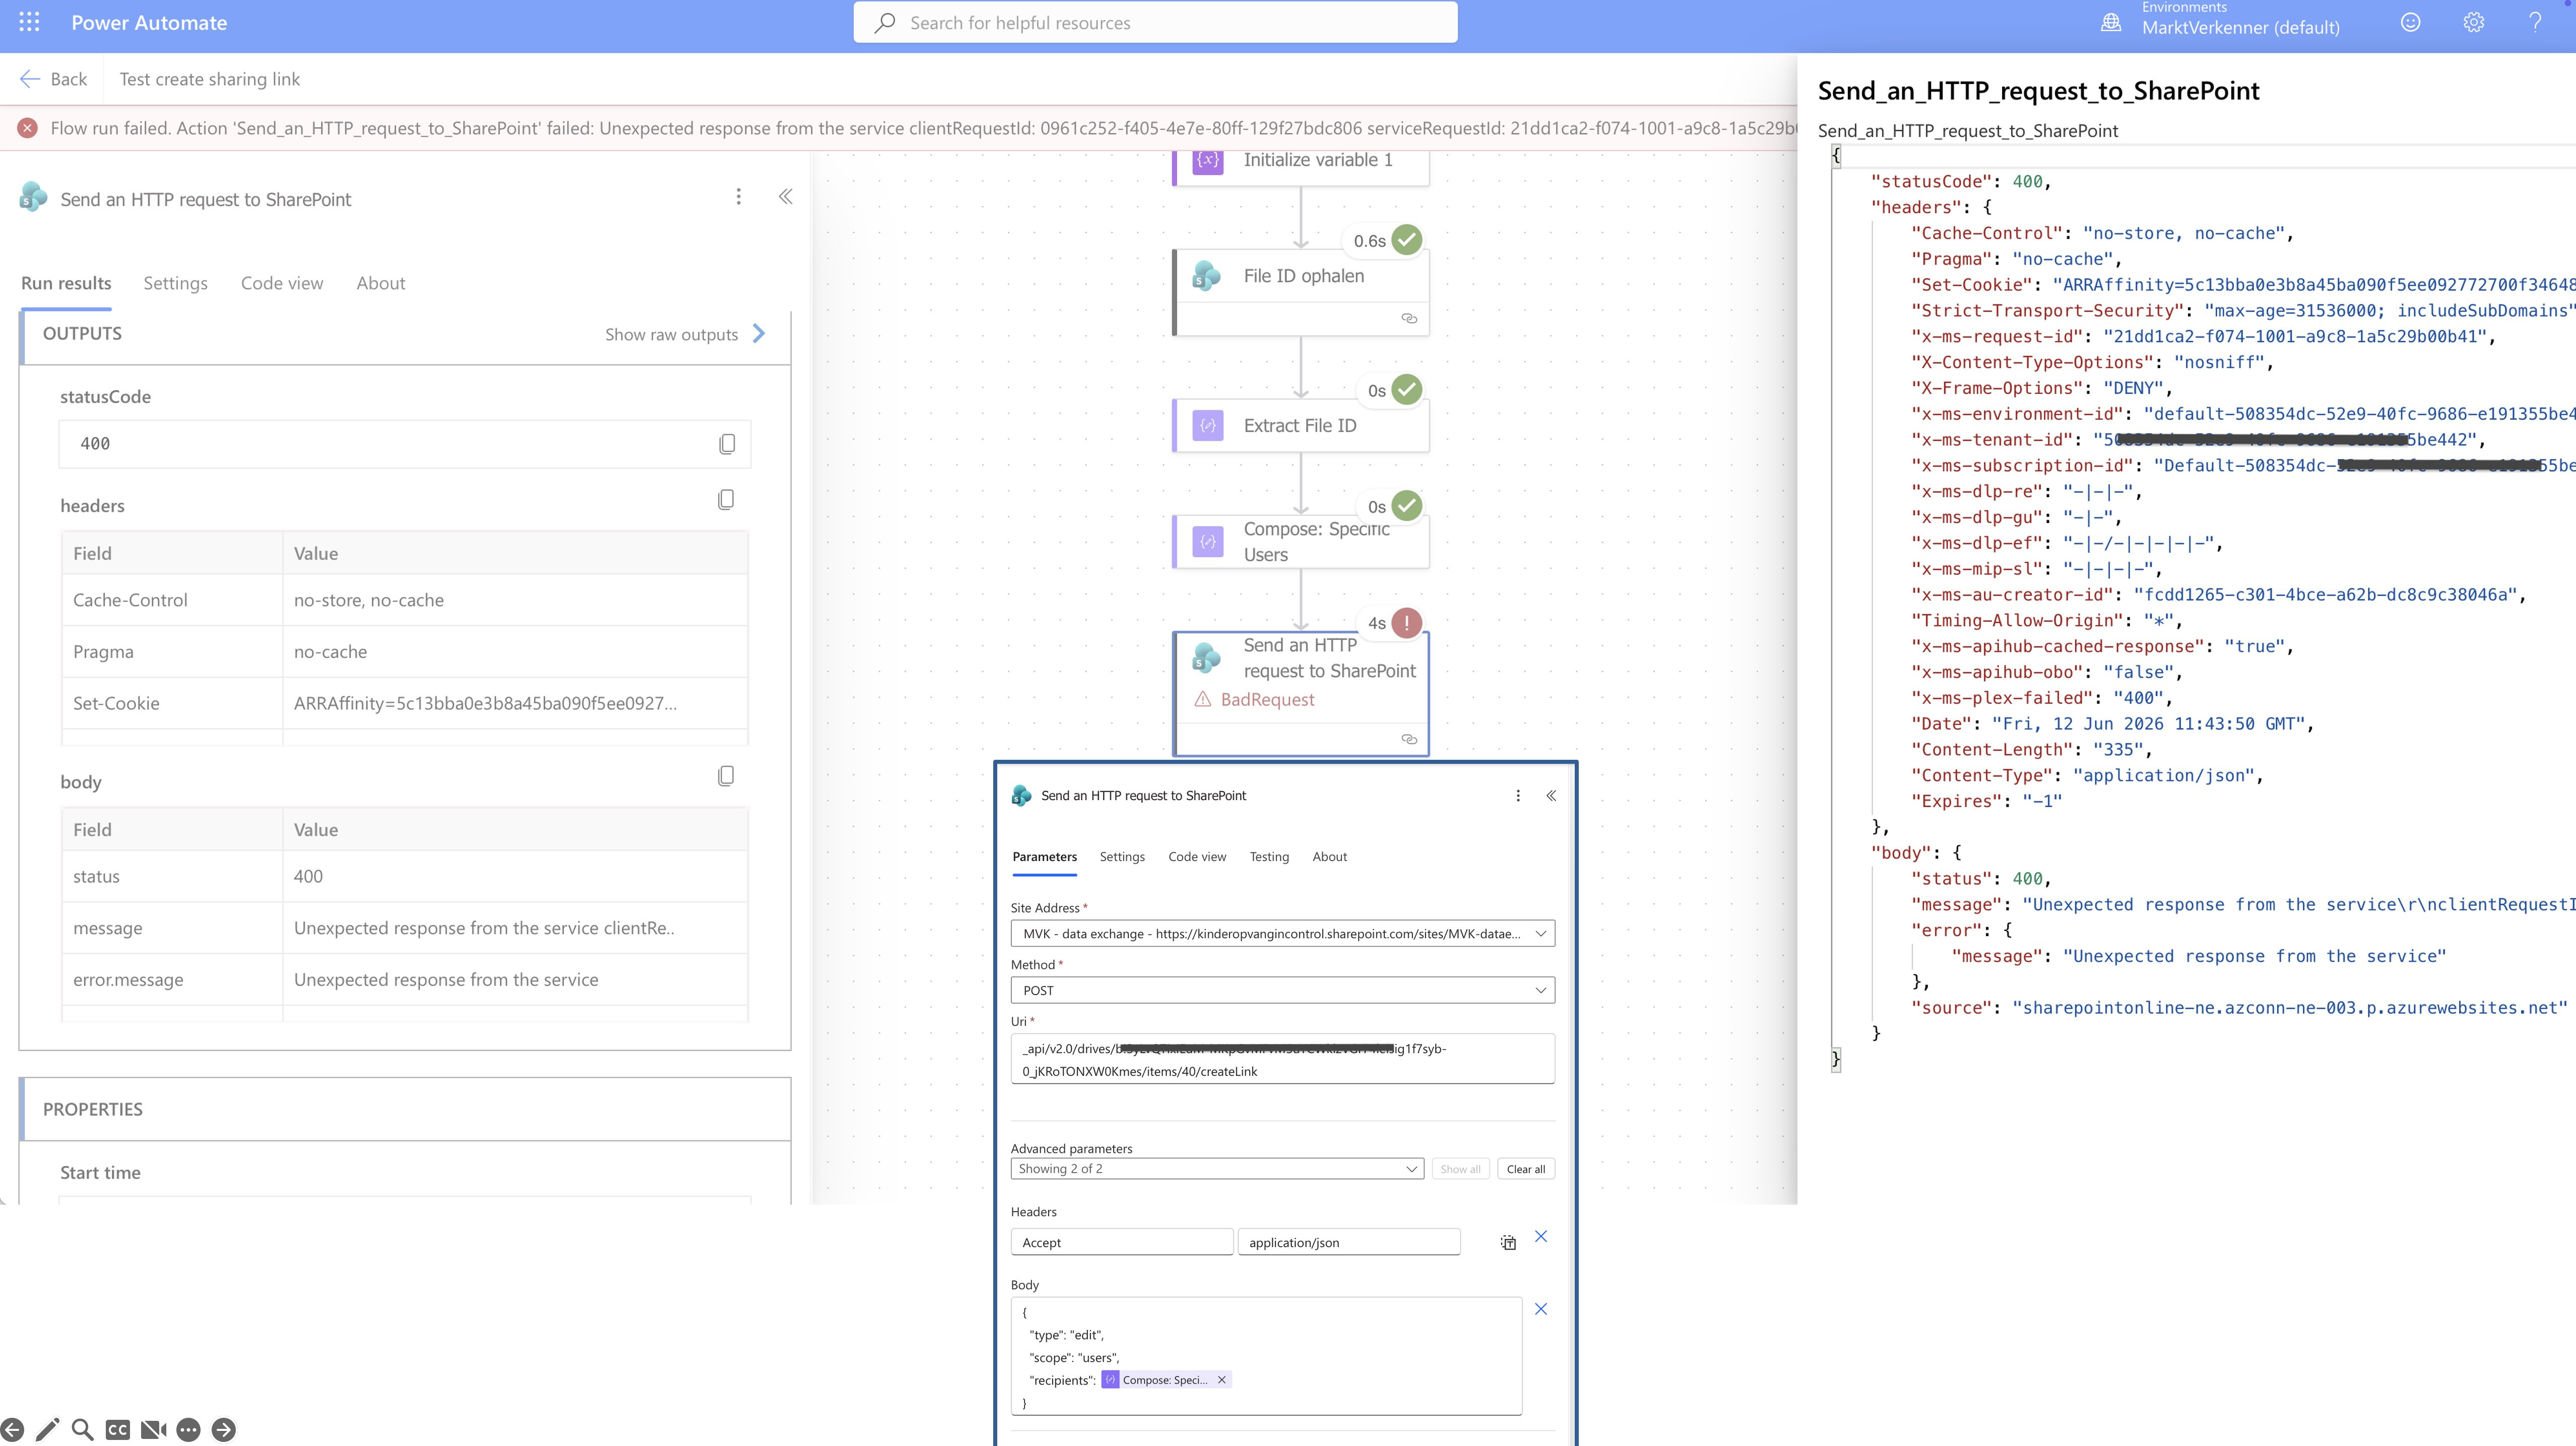This screenshot has height=1446, width=2576.
Task: Click the PROPERTIES section header
Action: 405,1109
